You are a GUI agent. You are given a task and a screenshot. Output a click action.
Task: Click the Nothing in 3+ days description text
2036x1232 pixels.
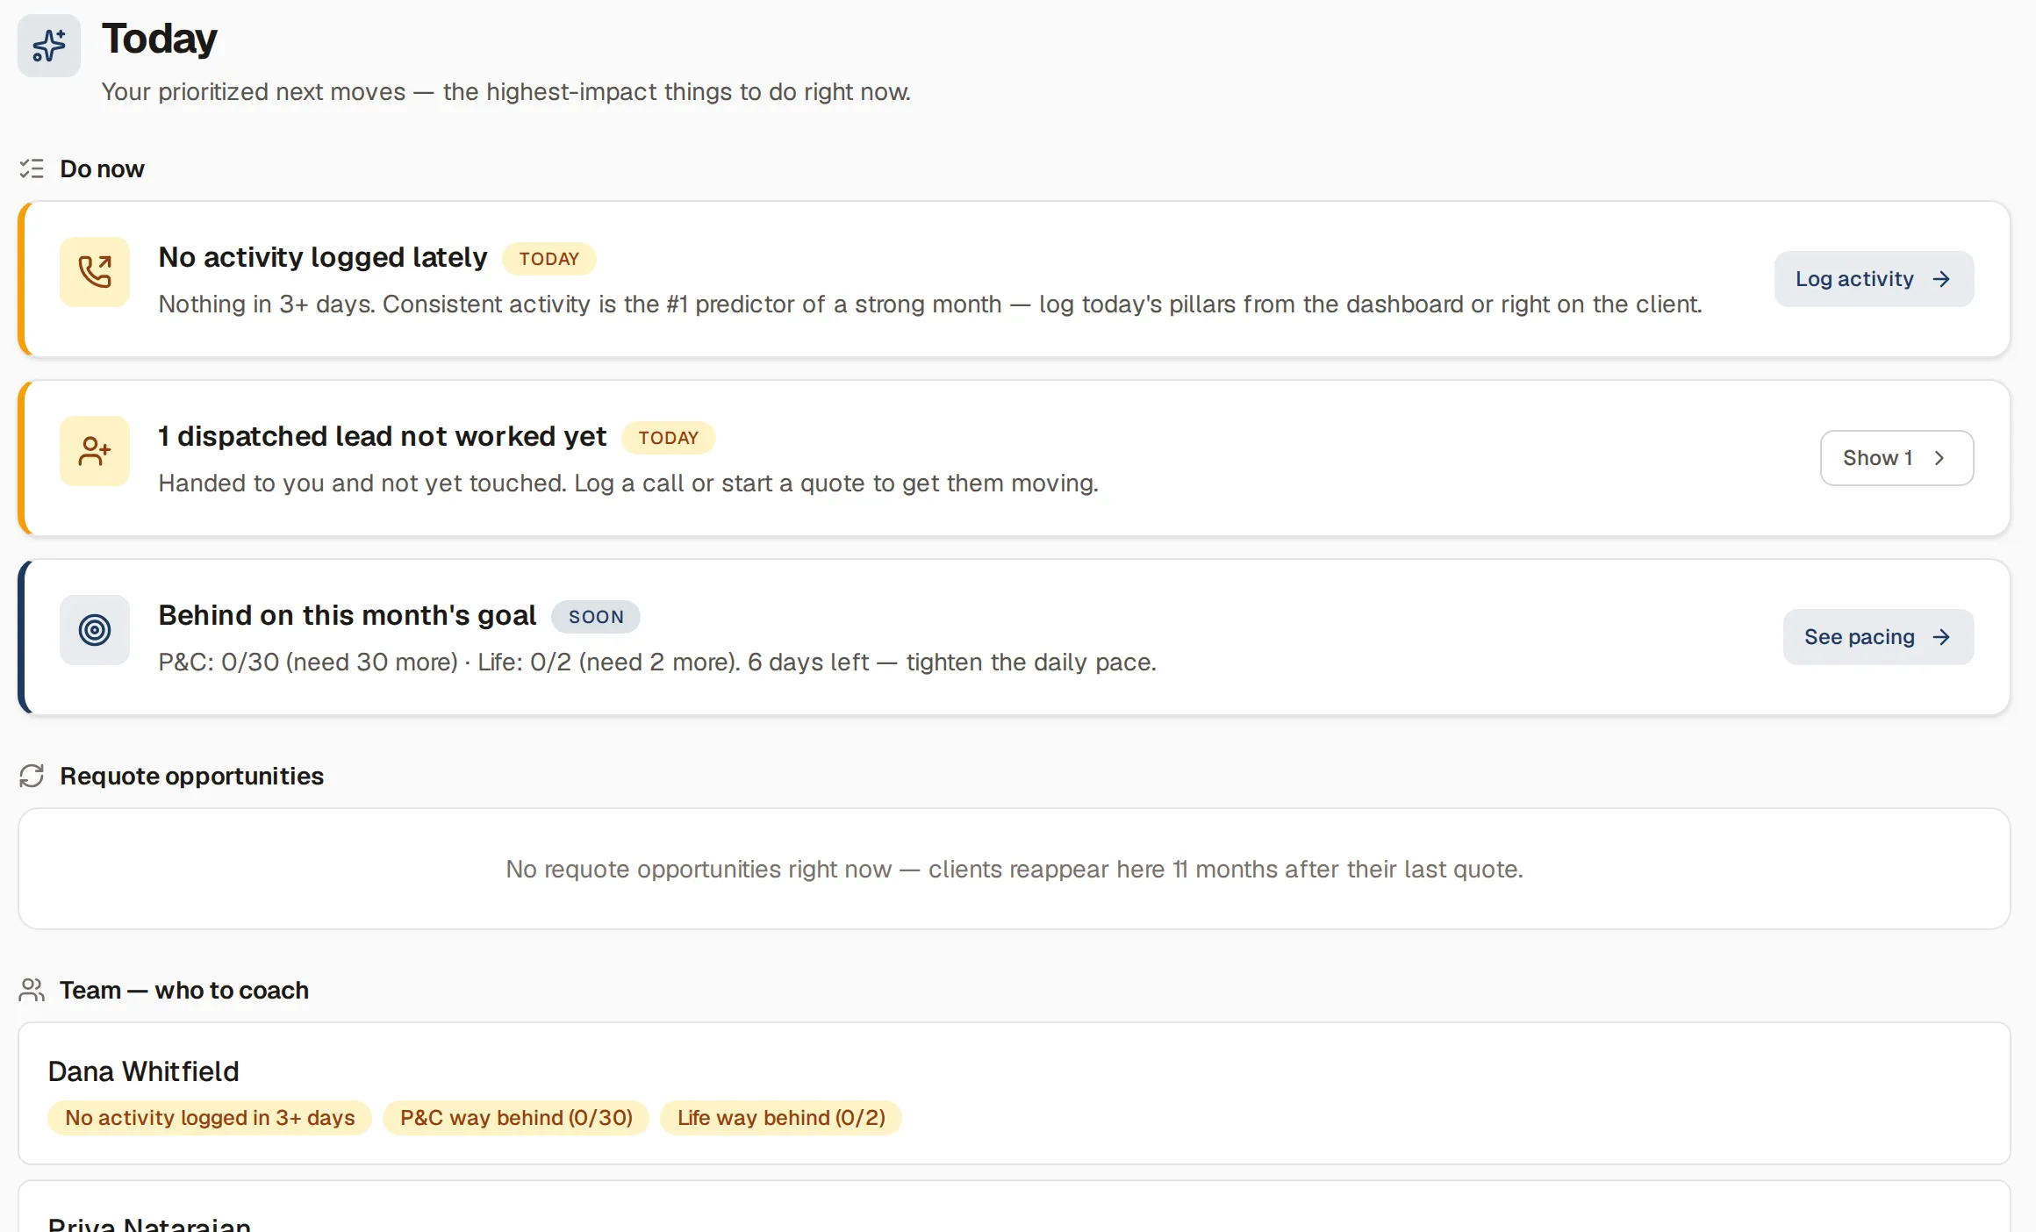[930, 304]
